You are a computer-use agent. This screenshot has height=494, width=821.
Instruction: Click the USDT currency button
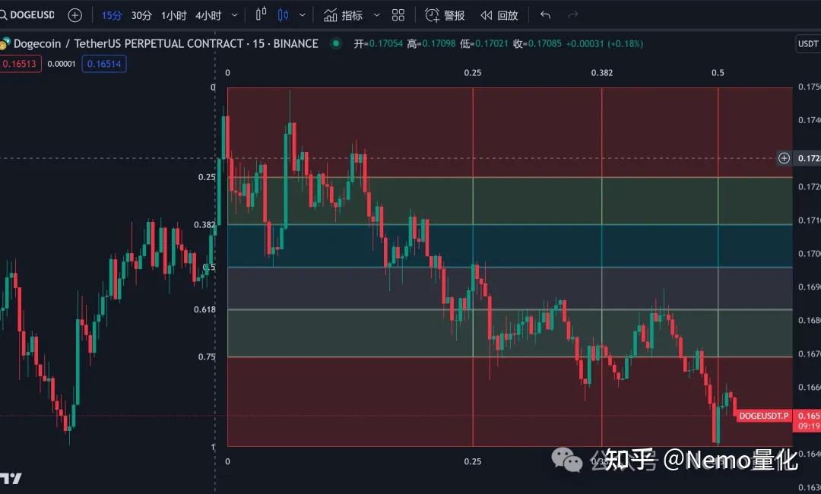pos(807,43)
